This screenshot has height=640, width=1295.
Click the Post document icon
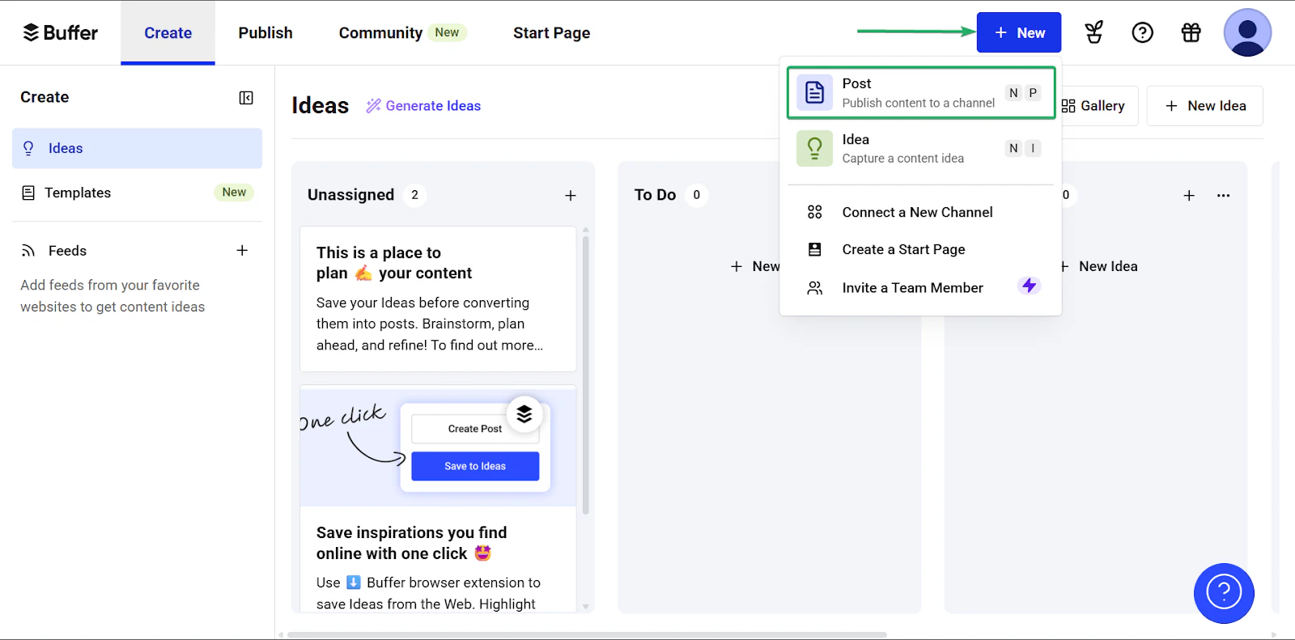[814, 93]
